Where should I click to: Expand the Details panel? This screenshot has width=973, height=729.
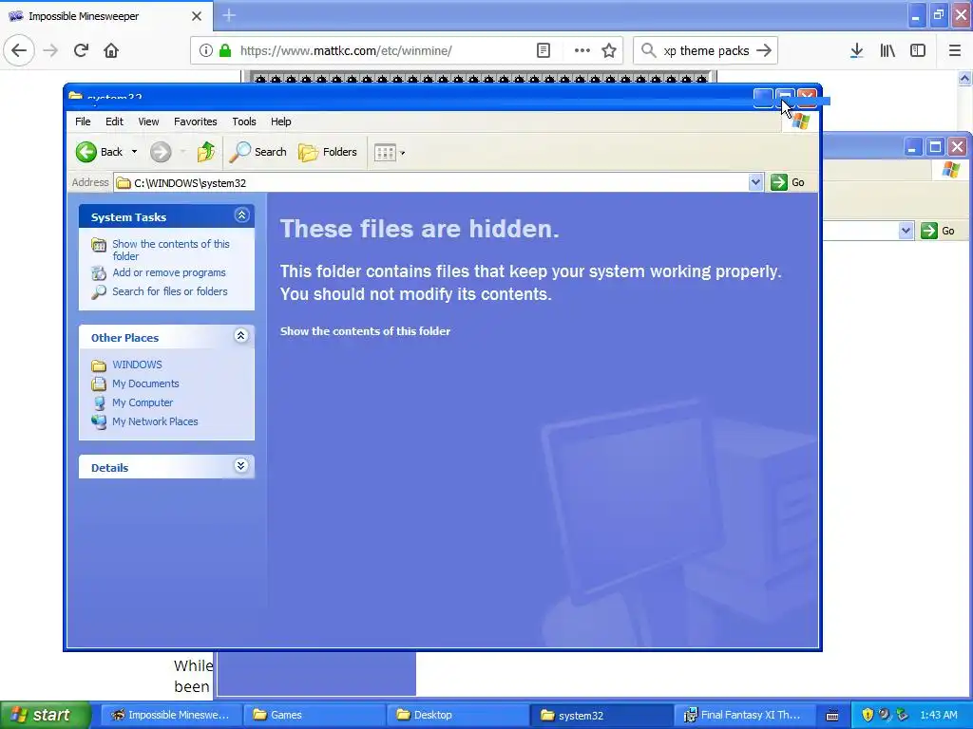click(240, 465)
